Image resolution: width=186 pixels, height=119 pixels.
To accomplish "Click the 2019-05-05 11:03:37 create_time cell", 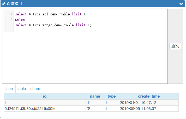I will click(x=138, y=108).
